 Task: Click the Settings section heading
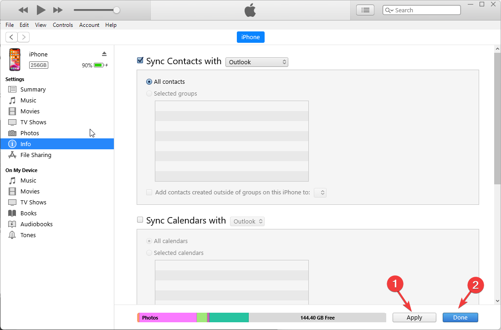click(15, 79)
